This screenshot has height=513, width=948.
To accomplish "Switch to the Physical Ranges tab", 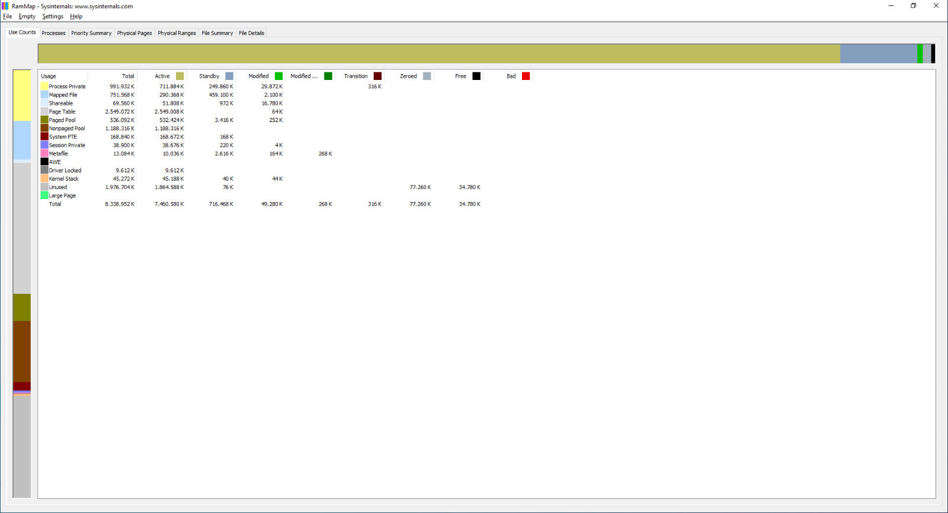I will [177, 33].
